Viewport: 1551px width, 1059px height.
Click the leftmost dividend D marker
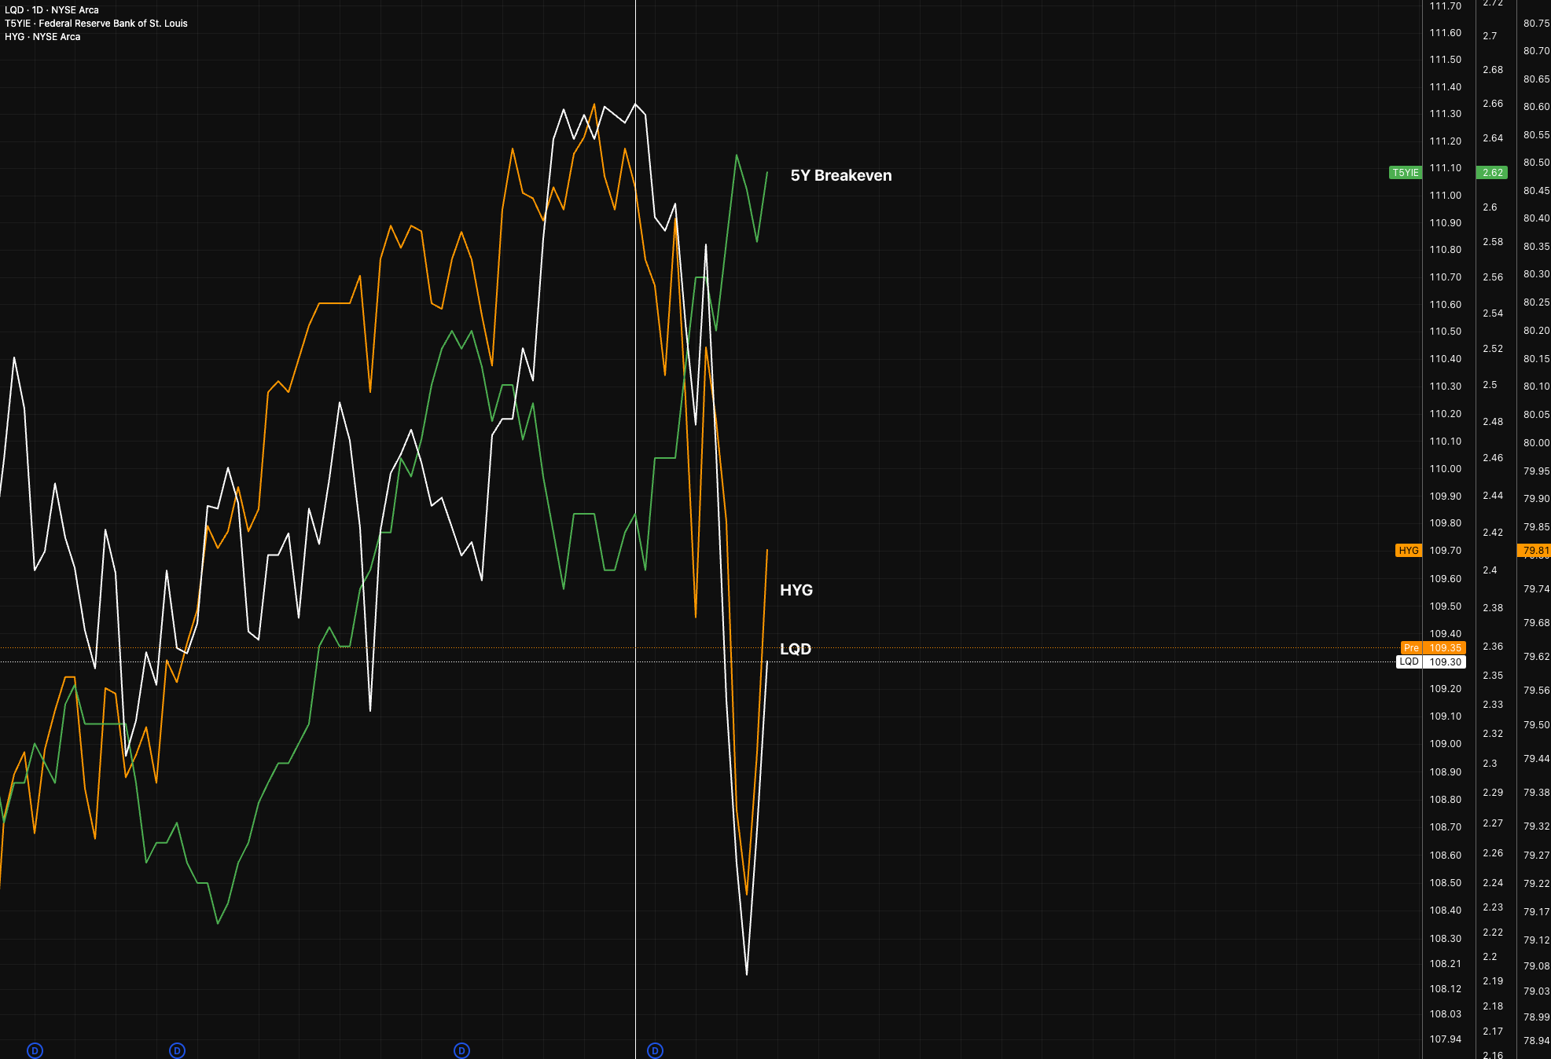(x=35, y=1050)
